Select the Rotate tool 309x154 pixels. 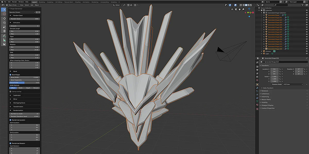(x=4, y=23)
